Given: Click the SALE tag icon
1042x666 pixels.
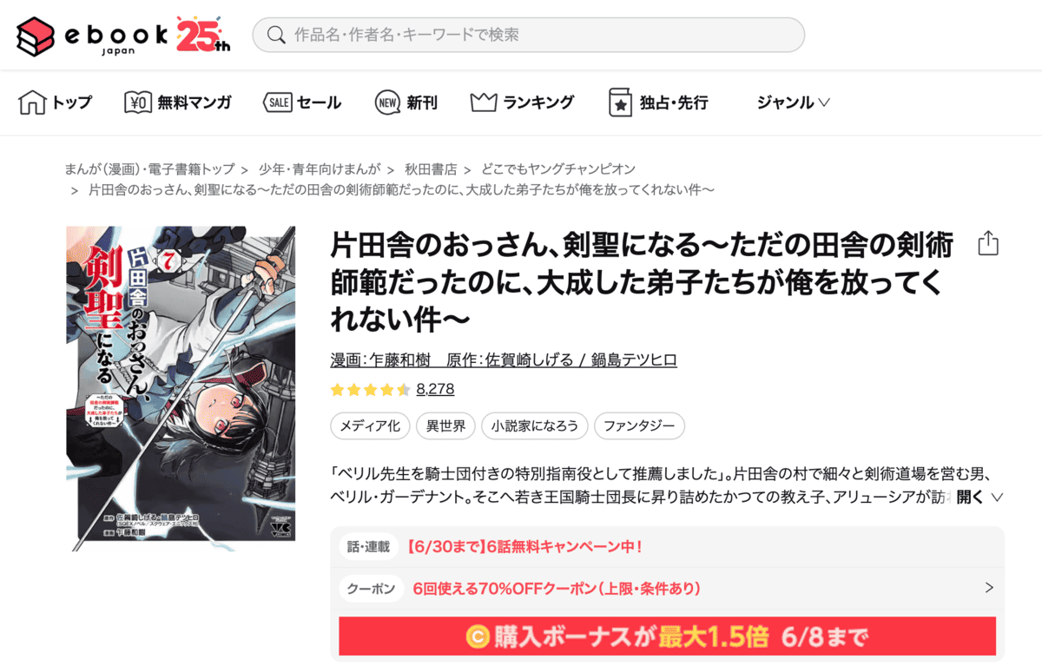Looking at the screenshot, I should pos(277,102).
